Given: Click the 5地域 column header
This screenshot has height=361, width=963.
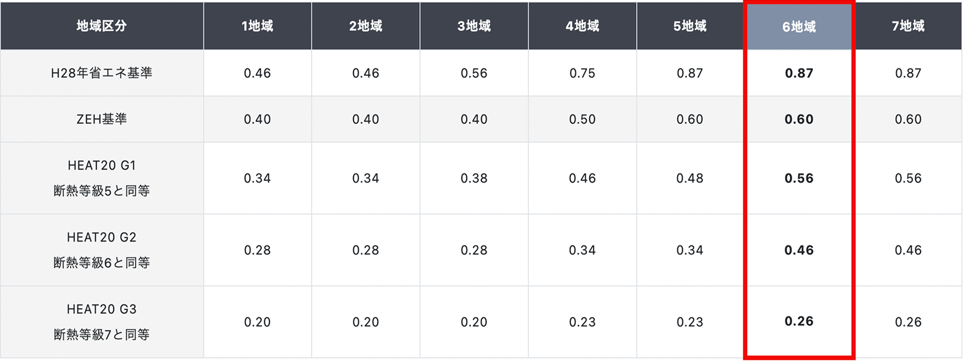Looking at the screenshot, I should (689, 26).
